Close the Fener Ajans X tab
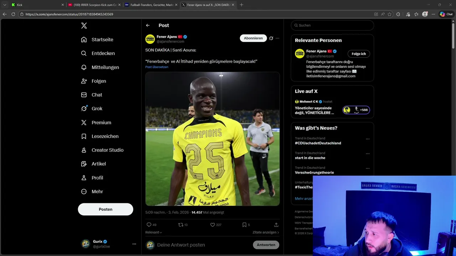Screen dimensions: 456x256 [233, 5]
